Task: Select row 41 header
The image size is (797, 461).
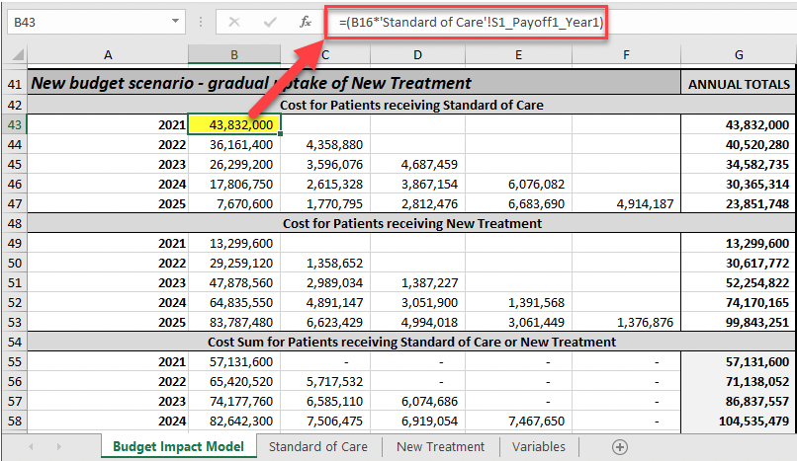Action: click(14, 84)
